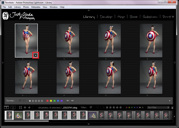Flag photo as rejected in Survey toolbar
179x128 pixels.
tap(24, 101)
